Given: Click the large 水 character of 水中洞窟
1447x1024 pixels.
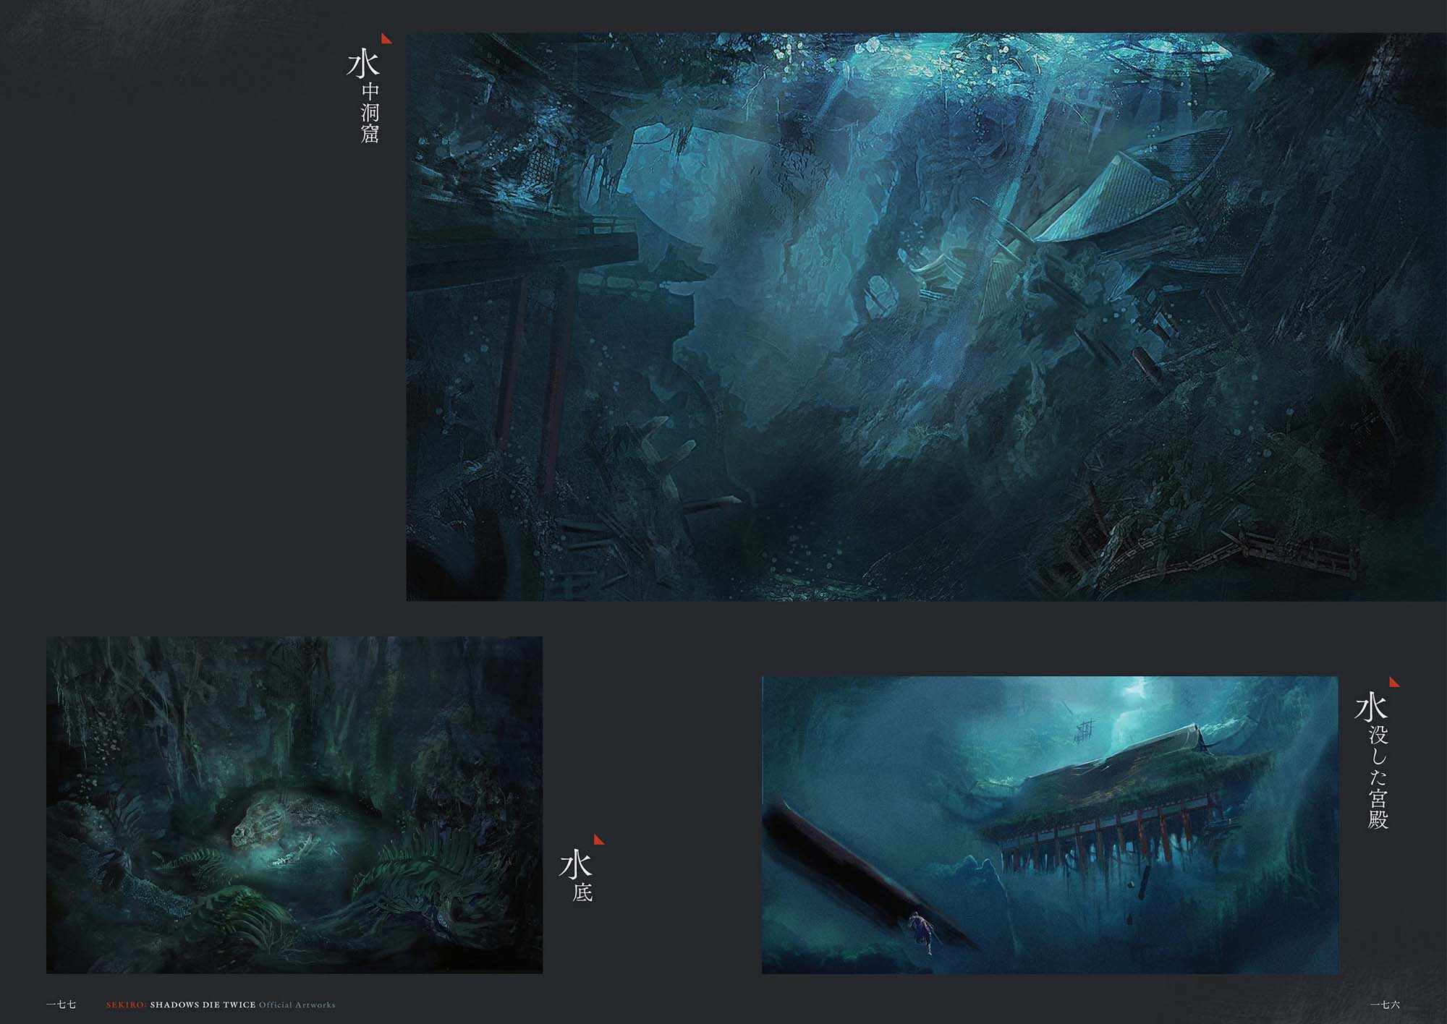Looking at the screenshot, I should 363,64.
